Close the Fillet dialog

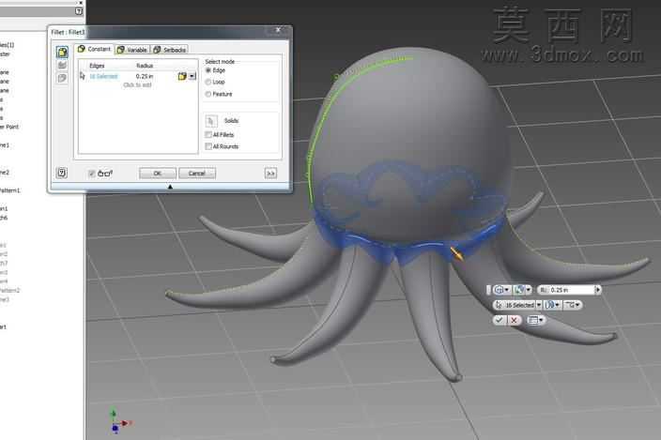pos(278,30)
